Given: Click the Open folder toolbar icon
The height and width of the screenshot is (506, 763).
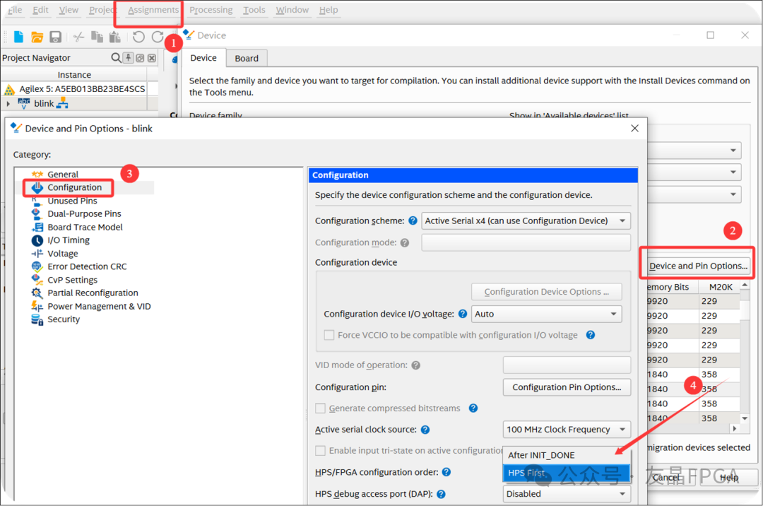Looking at the screenshot, I should (37, 37).
